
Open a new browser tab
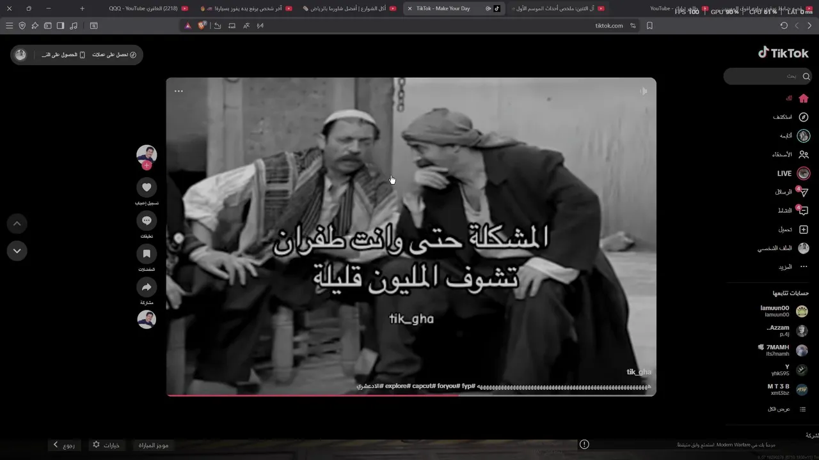coord(82,8)
